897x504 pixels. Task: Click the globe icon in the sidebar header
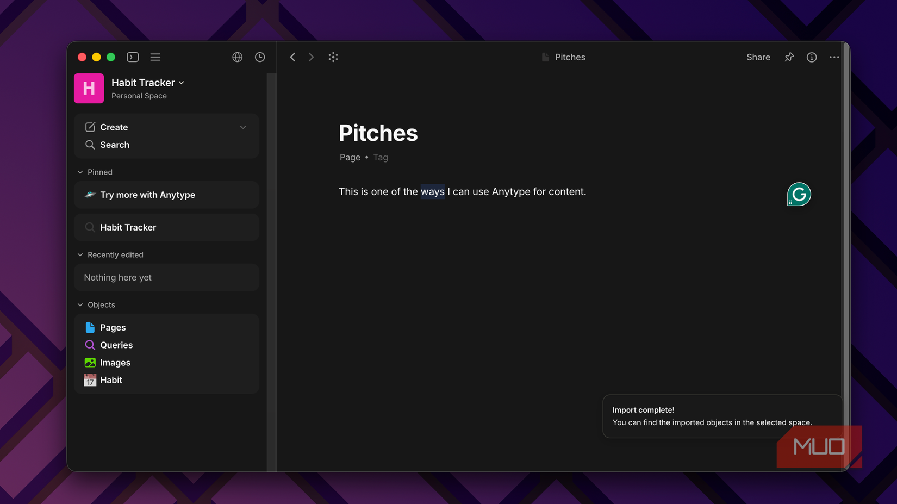point(237,57)
